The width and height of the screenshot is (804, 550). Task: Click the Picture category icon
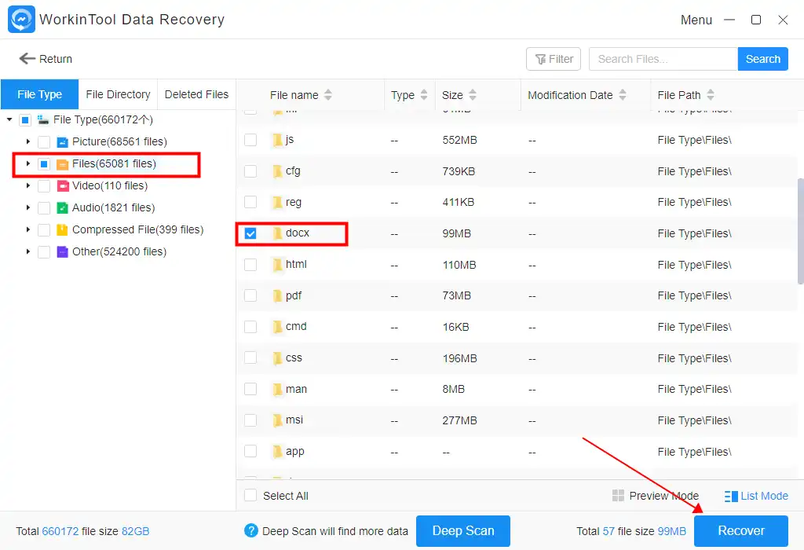point(63,142)
